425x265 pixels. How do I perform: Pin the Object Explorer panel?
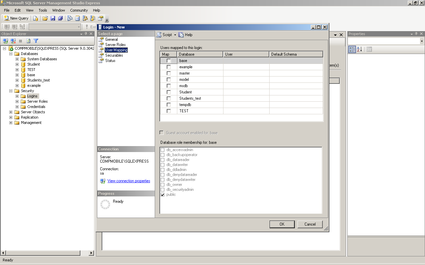[86, 34]
